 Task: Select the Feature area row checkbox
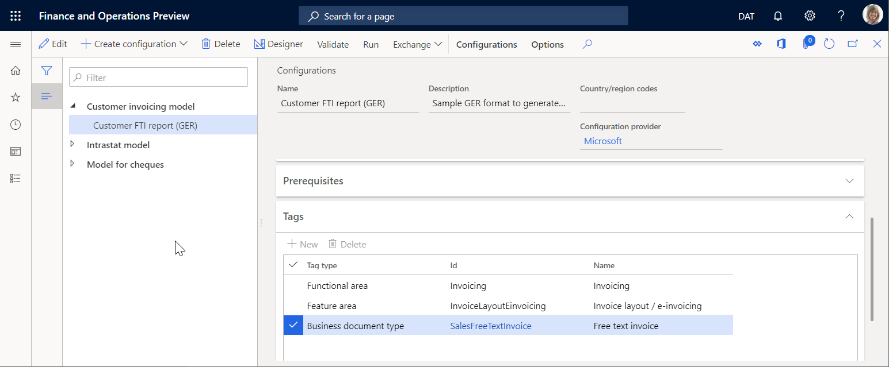click(x=293, y=306)
